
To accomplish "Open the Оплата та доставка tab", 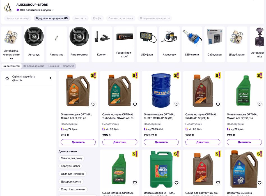I will [121, 18].
